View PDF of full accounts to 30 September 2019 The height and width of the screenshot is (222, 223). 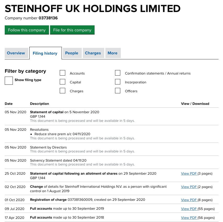(189, 209)
